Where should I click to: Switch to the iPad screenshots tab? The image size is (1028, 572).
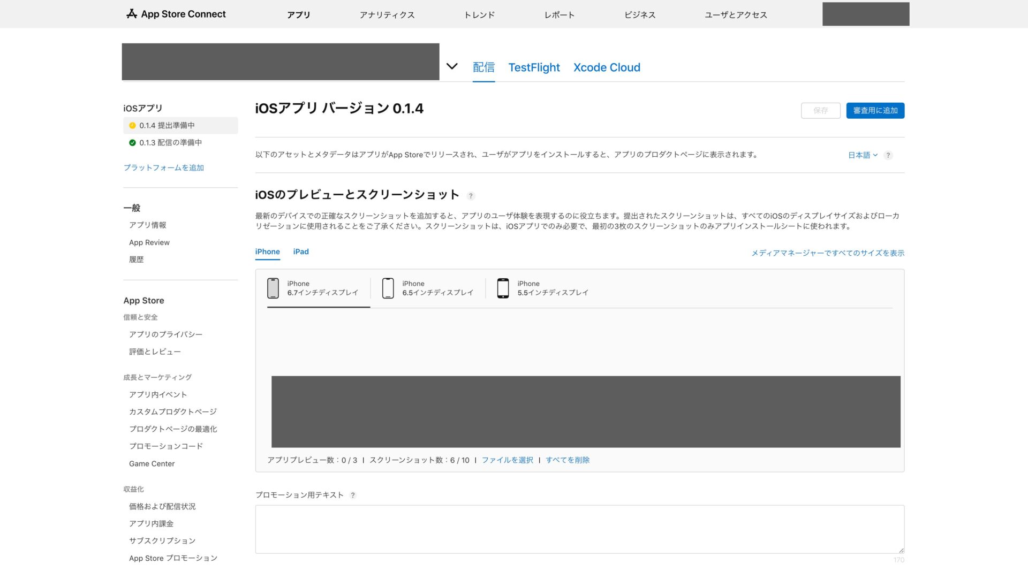tap(301, 252)
